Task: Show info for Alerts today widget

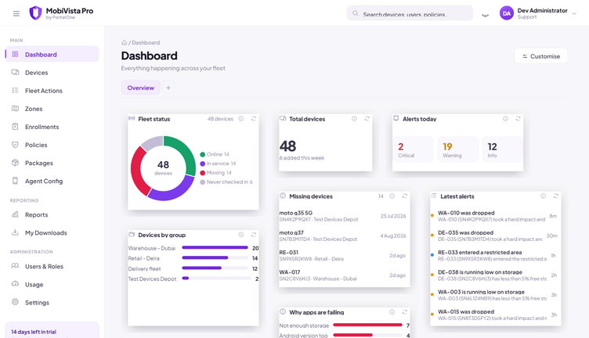Action: (506, 119)
